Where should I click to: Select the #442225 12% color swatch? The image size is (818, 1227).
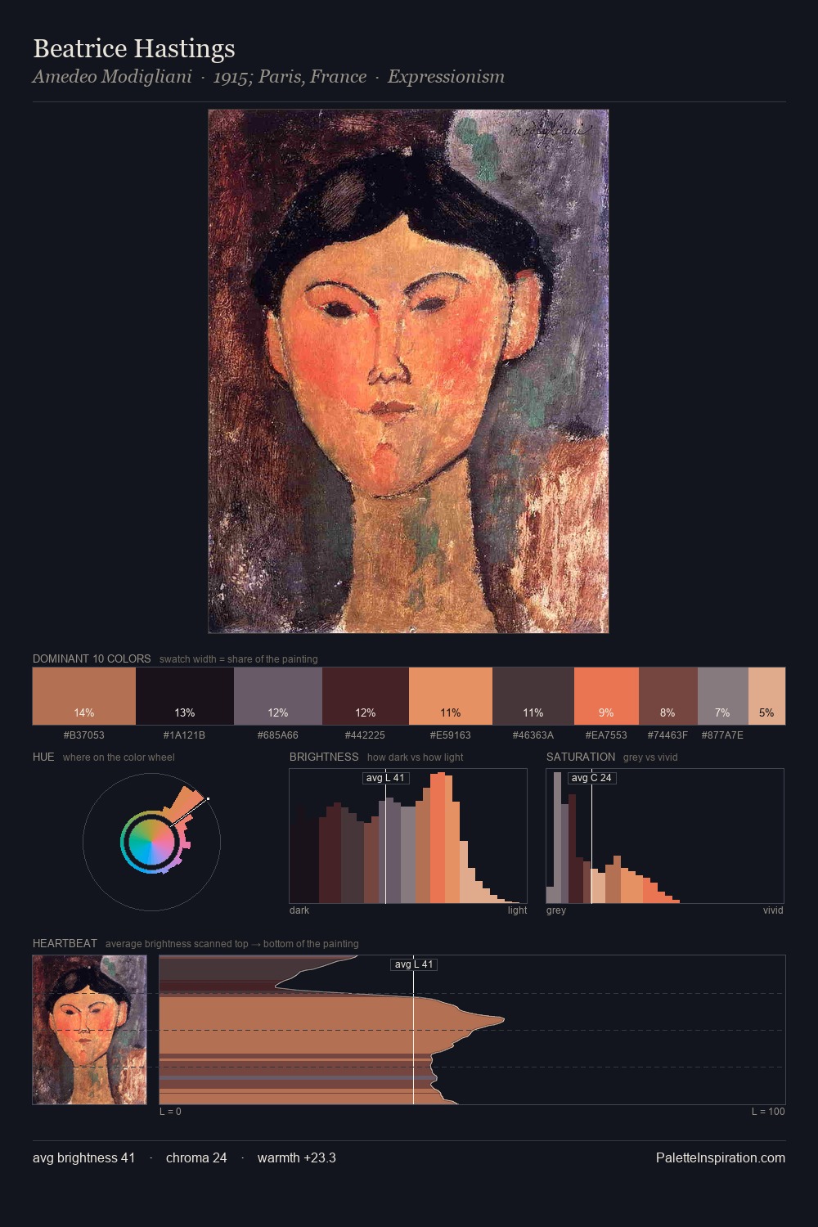tap(366, 696)
